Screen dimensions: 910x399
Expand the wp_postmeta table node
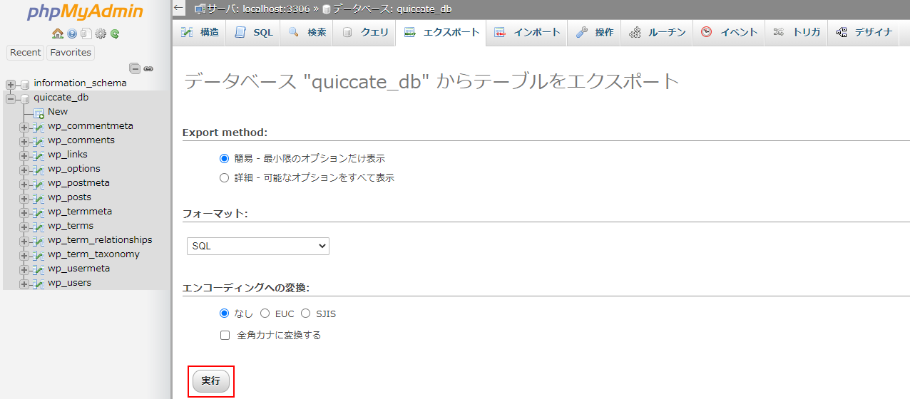(x=24, y=184)
